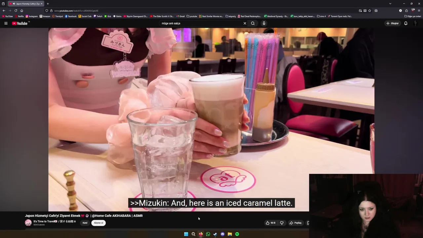Open WhatsApp from the taskbar
423x238 pixels.
(x=208, y=234)
